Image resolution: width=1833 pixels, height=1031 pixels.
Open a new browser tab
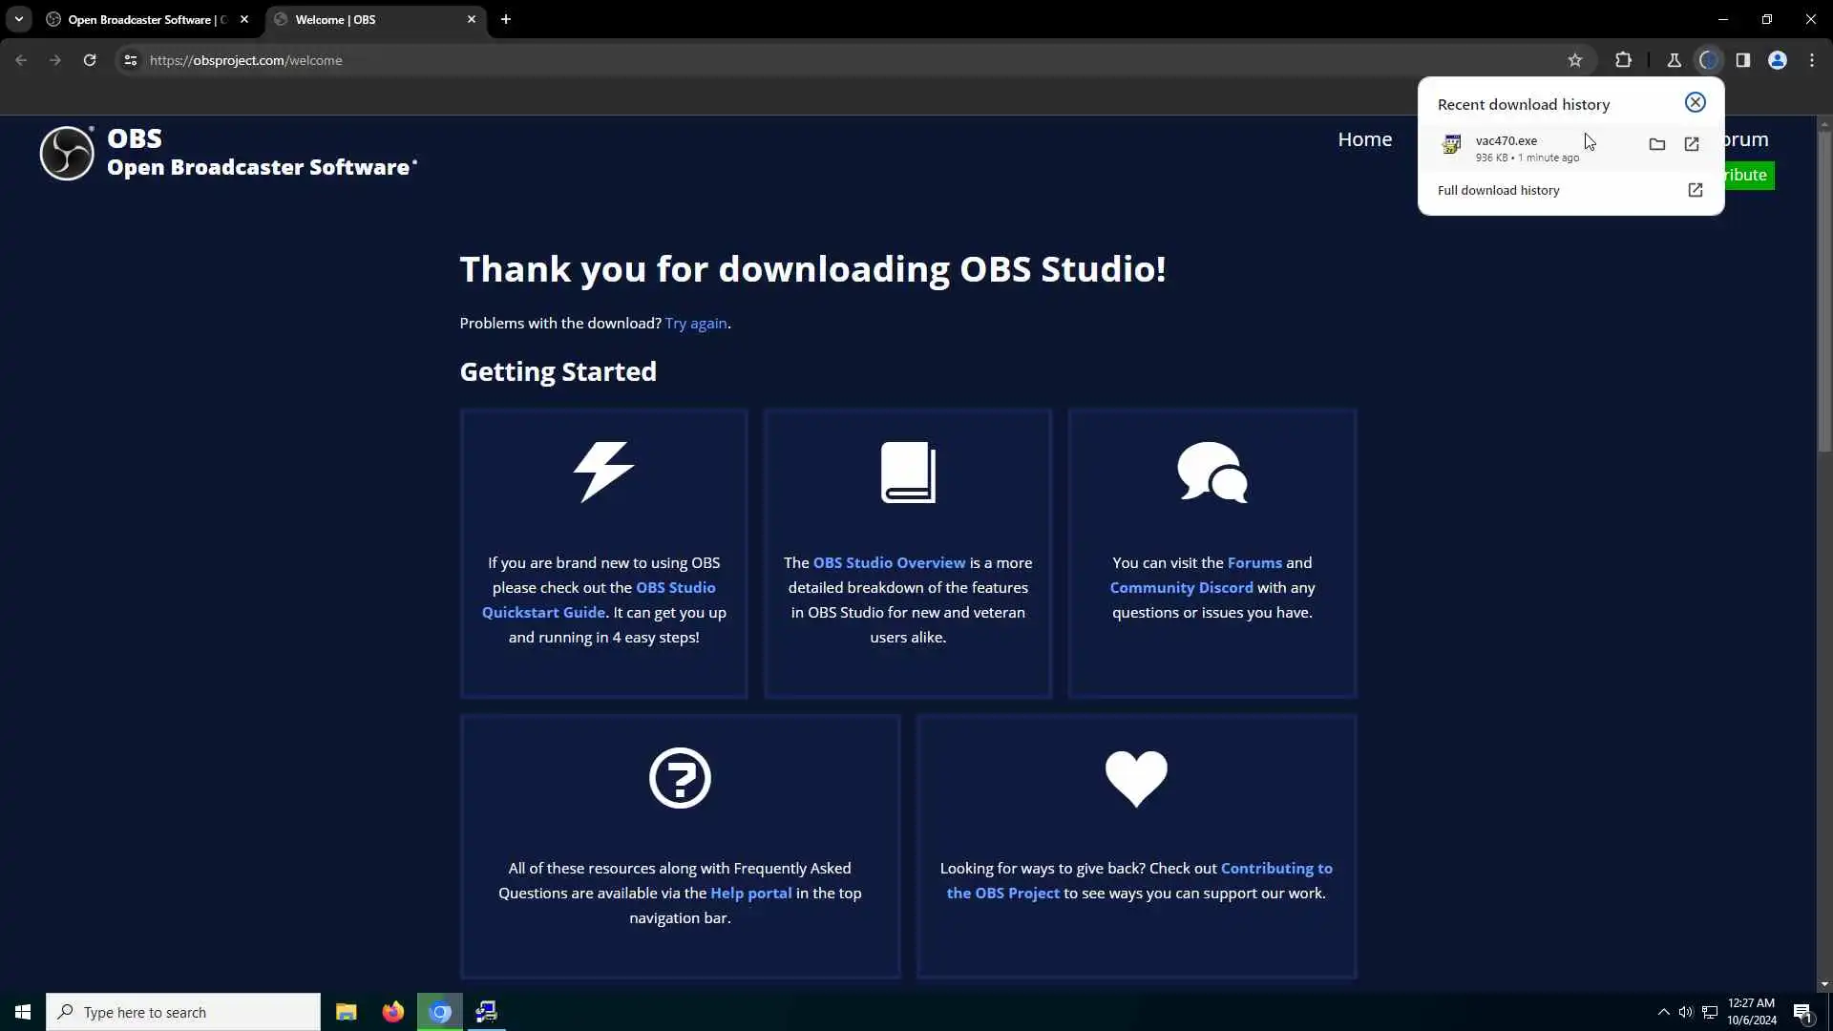point(506,19)
